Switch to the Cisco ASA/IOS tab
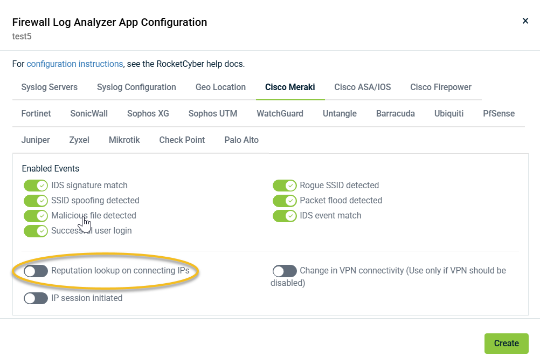Screen dimensions: 540x363 [x=362, y=87]
